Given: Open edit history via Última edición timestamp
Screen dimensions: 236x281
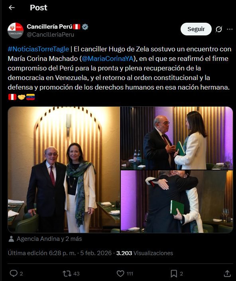Looking at the screenshot, I should [42, 253].
